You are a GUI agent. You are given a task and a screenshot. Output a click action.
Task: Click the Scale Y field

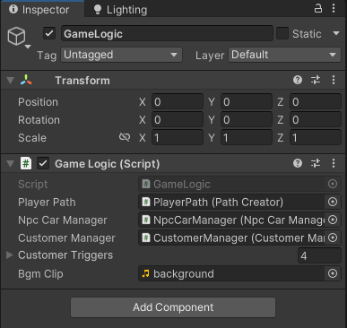pos(247,137)
